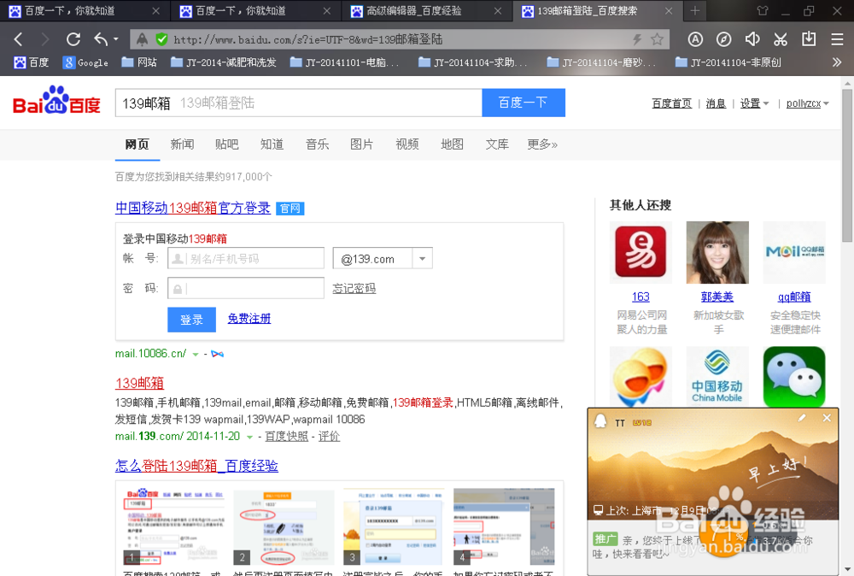Open the red 139邮箱 search result title
The height and width of the screenshot is (576, 854).
click(x=139, y=383)
